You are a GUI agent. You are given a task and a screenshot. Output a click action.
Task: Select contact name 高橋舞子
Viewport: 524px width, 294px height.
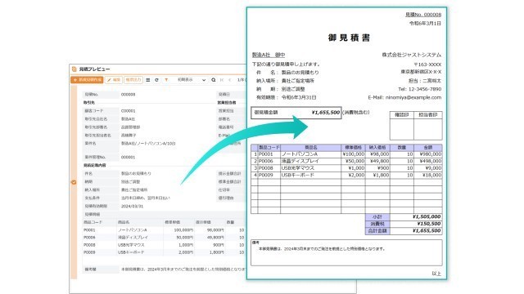coord(129,136)
